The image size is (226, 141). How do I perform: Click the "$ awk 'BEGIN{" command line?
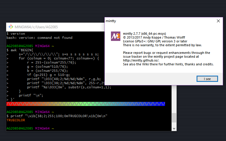pyautogui.click(x=20, y=50)
